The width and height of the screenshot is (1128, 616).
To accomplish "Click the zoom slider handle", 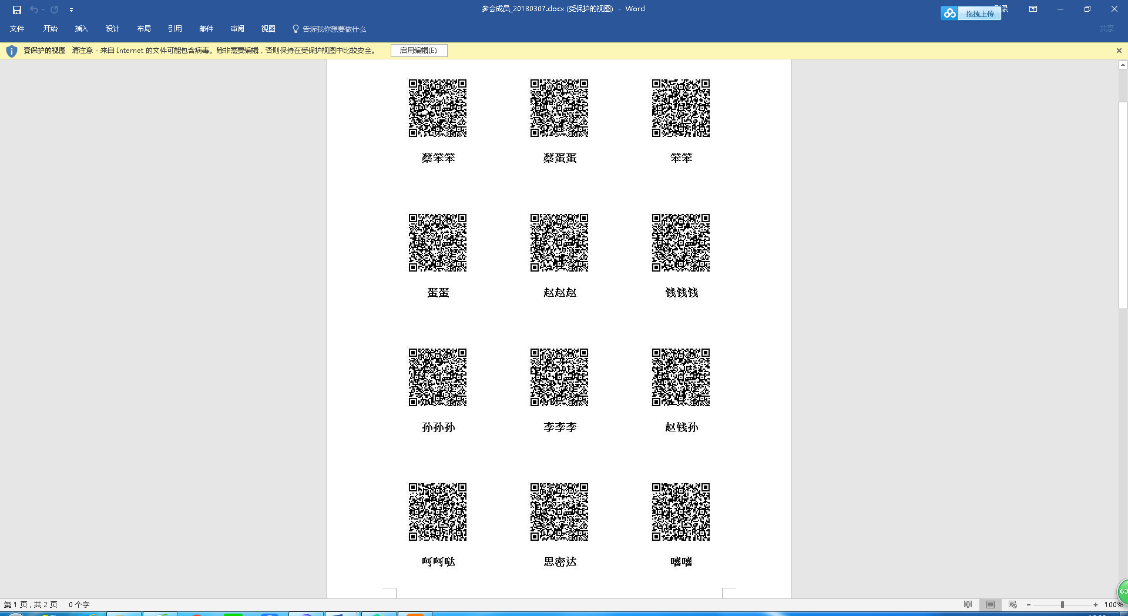I will tap(1062, 604).
